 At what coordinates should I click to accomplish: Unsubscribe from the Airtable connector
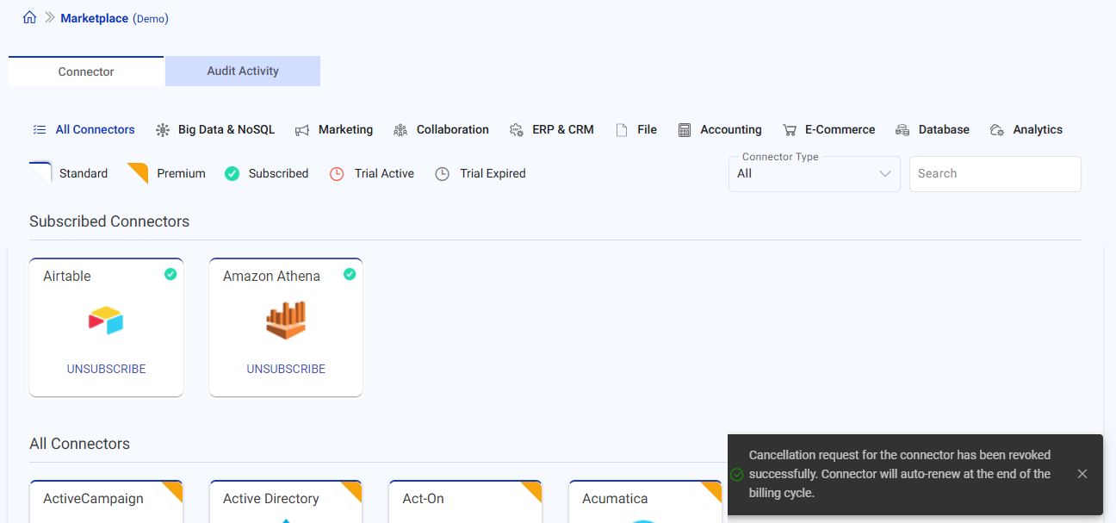tap(106, 369)
